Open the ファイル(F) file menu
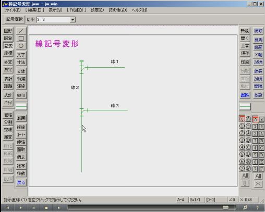 (13, 10)
